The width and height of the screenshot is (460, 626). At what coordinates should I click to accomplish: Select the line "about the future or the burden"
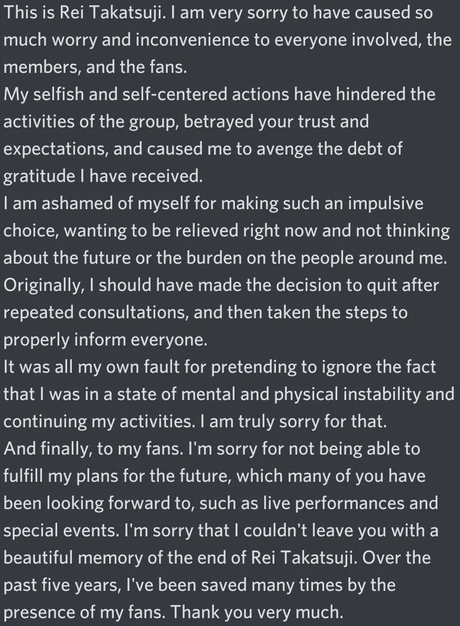point(226,258)
